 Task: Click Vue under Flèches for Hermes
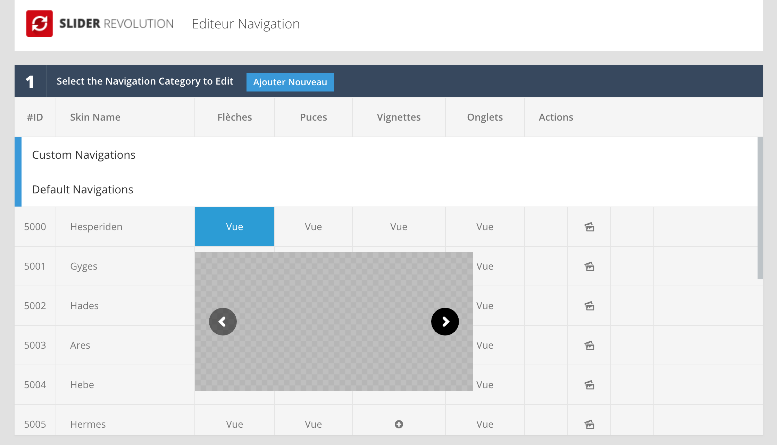point(235,424)
